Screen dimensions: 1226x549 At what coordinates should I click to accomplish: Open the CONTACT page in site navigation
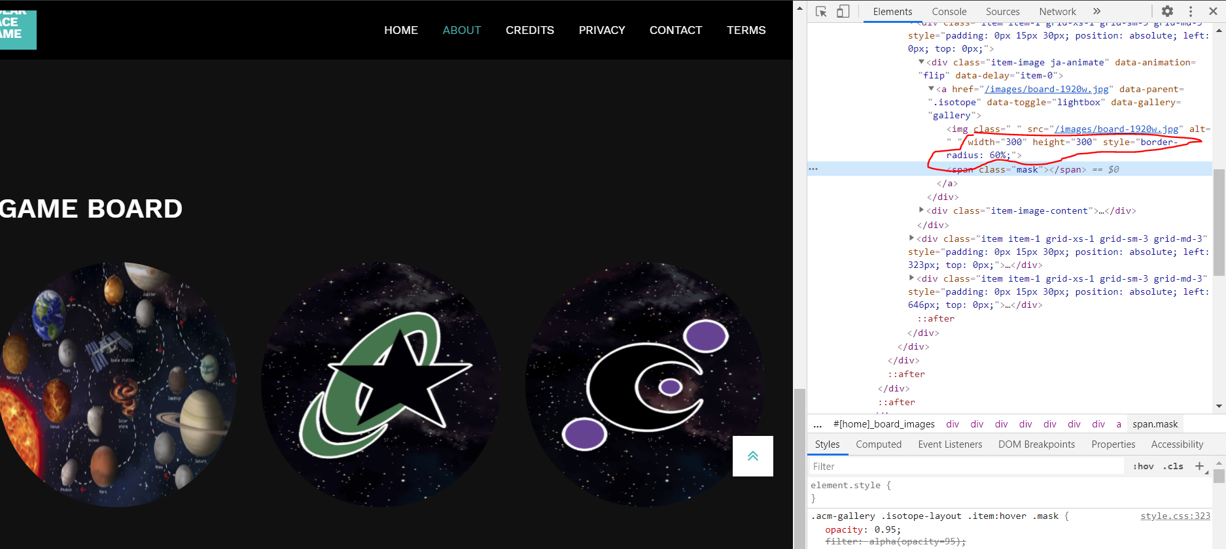[x=676, y=30]
